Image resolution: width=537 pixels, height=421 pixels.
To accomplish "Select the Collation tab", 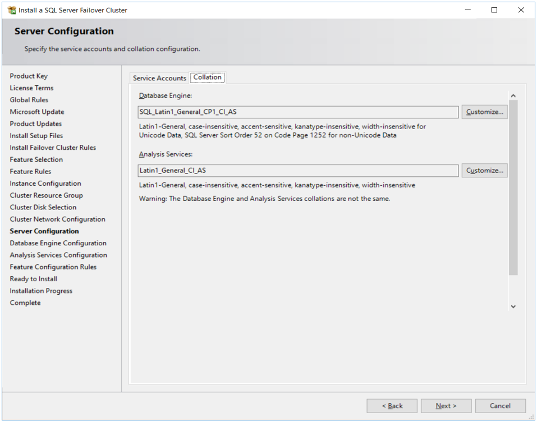I will tap(207, 77).
